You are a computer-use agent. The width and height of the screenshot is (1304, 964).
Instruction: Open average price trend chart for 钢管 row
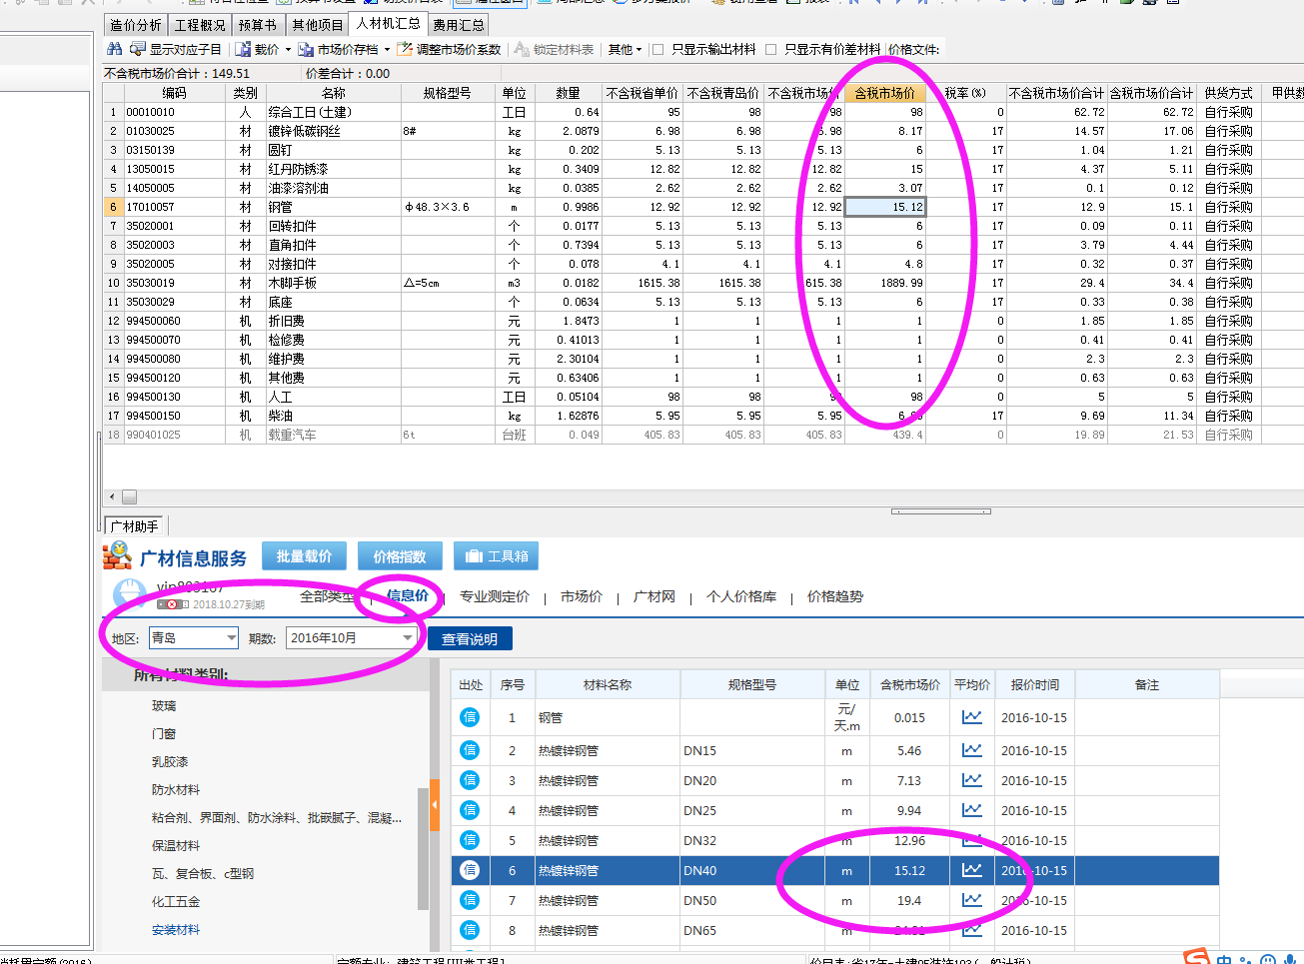pos(971,717)
